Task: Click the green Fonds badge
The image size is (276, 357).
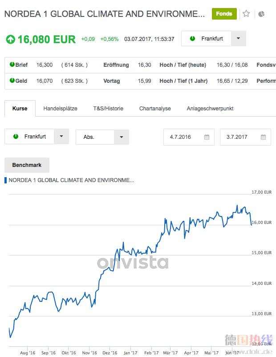Action: click(x=224, y=14)
